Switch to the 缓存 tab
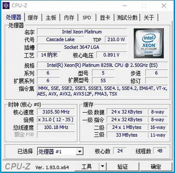The image size is (175, 173). [x=33, y=17]
